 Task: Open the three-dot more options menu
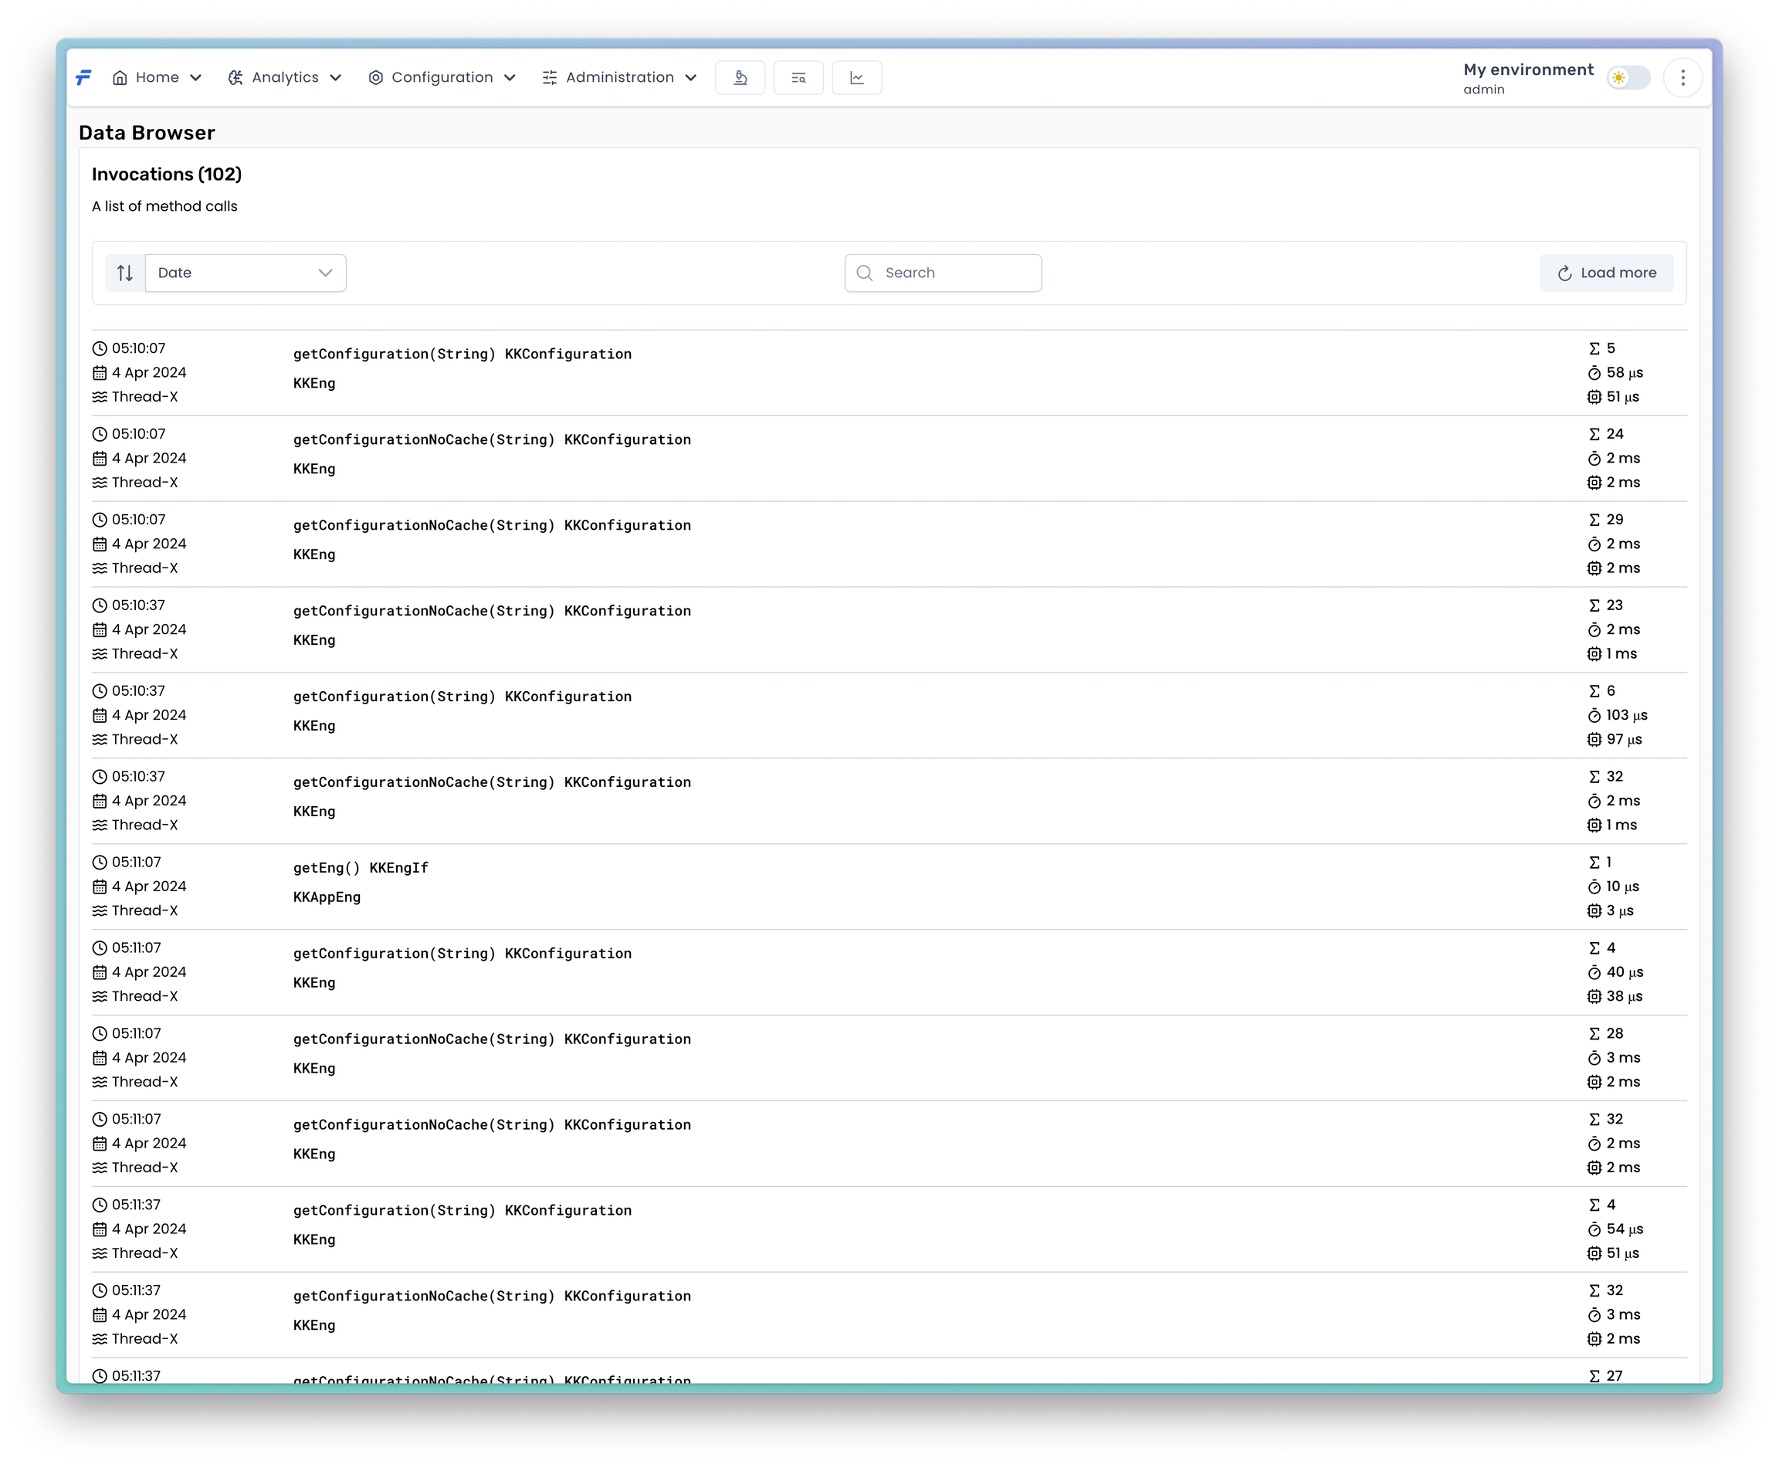click(1682, 78)
